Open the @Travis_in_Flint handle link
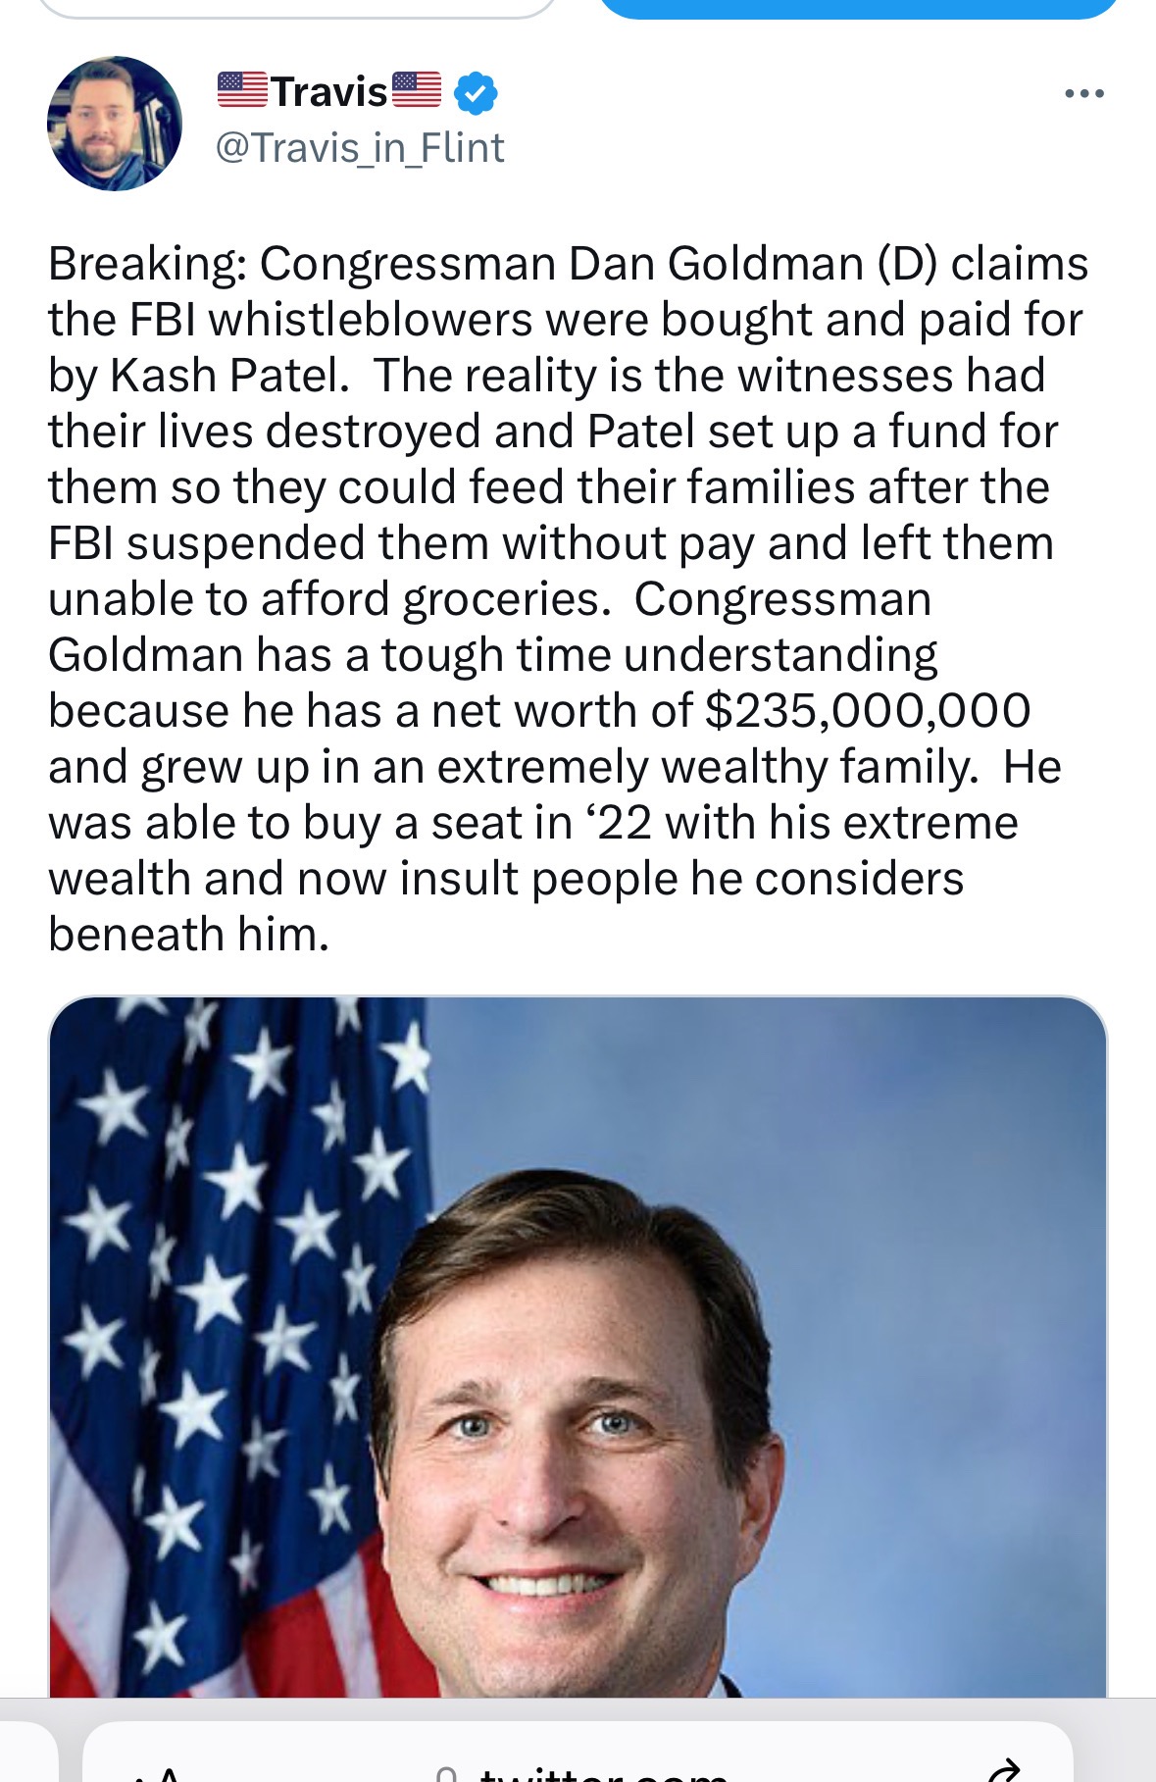This screenshot has height=1782, width=1156. [359, 148]
